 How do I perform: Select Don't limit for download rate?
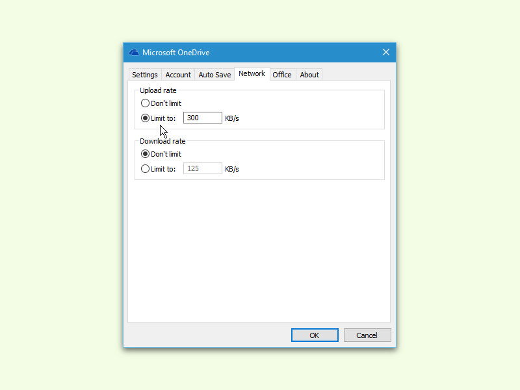pos(161,154)
